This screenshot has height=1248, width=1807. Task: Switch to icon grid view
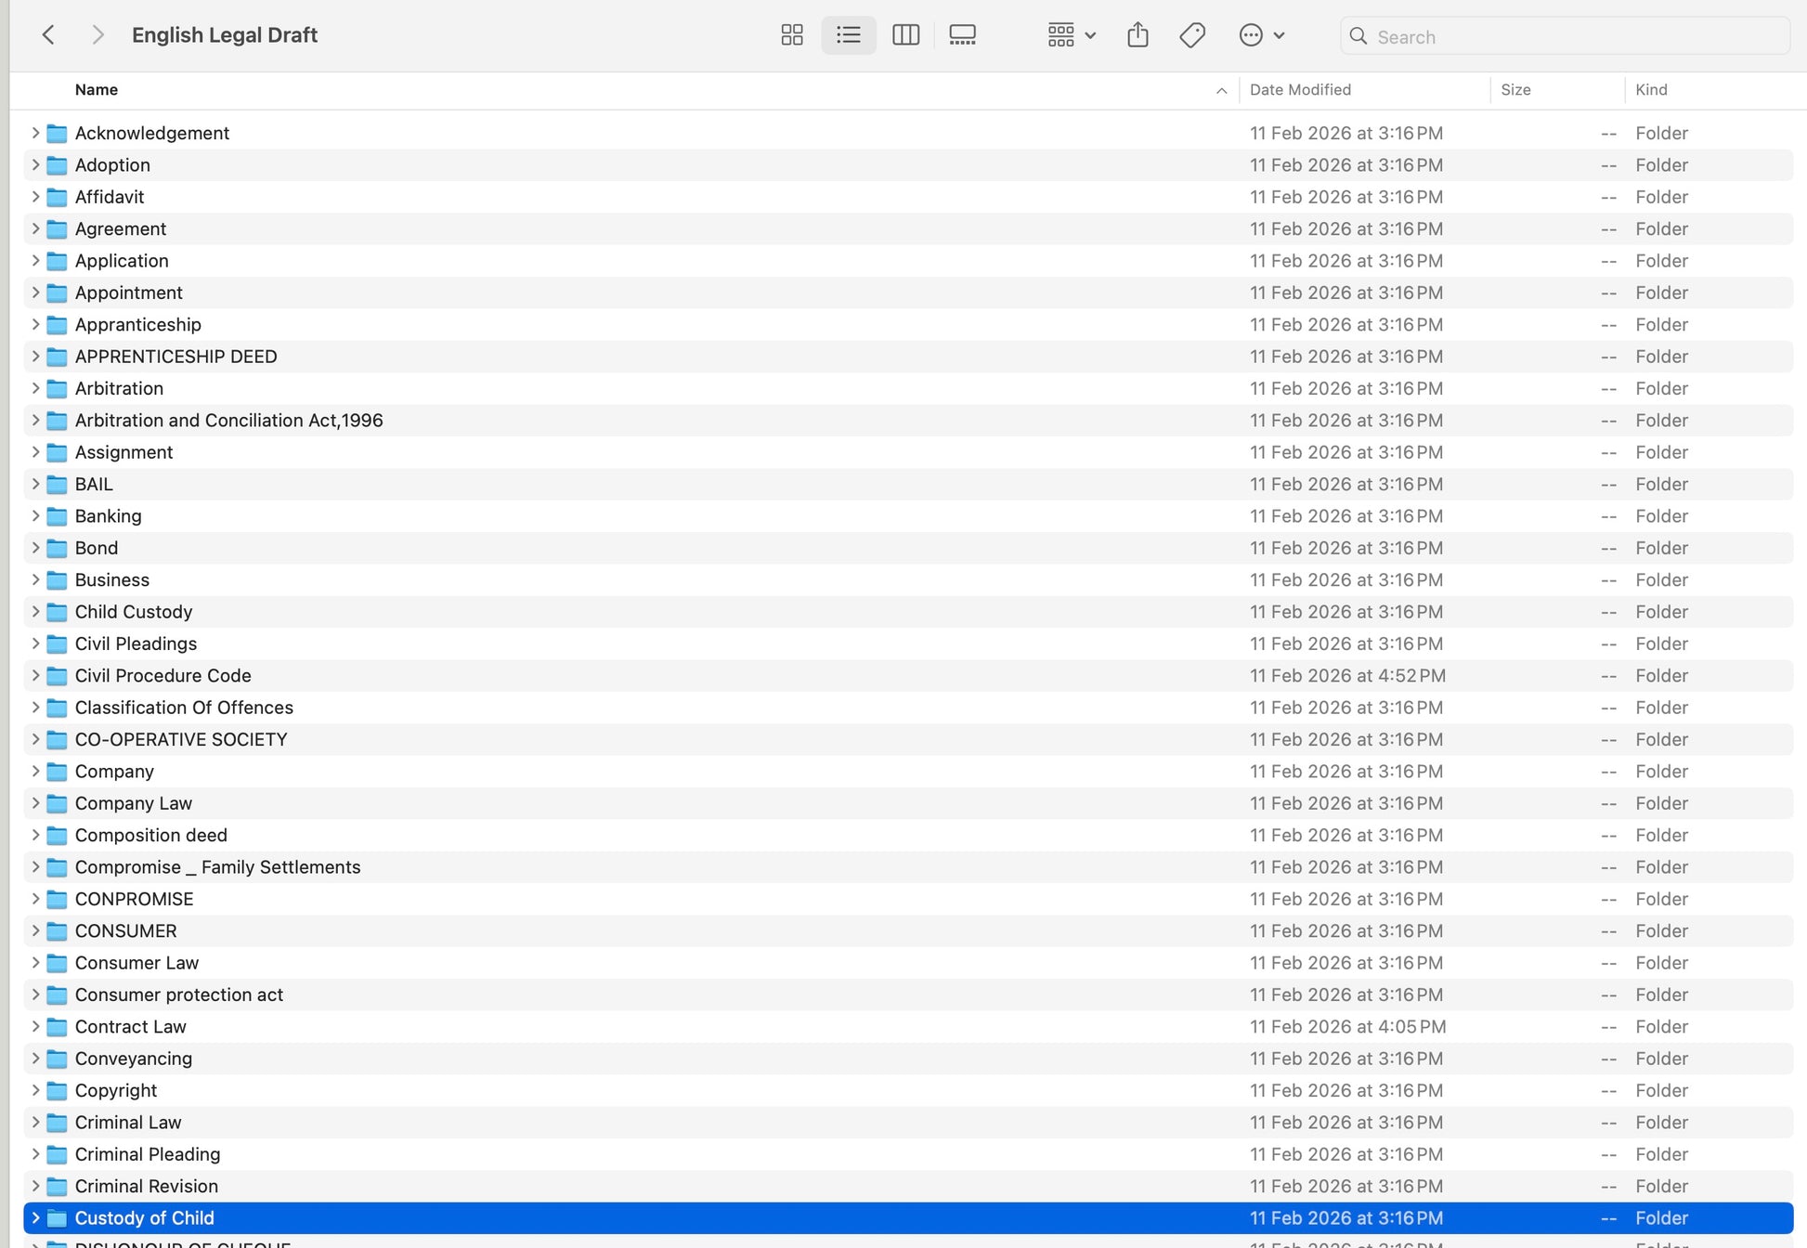pyautogui.click(x=792, y=35)
